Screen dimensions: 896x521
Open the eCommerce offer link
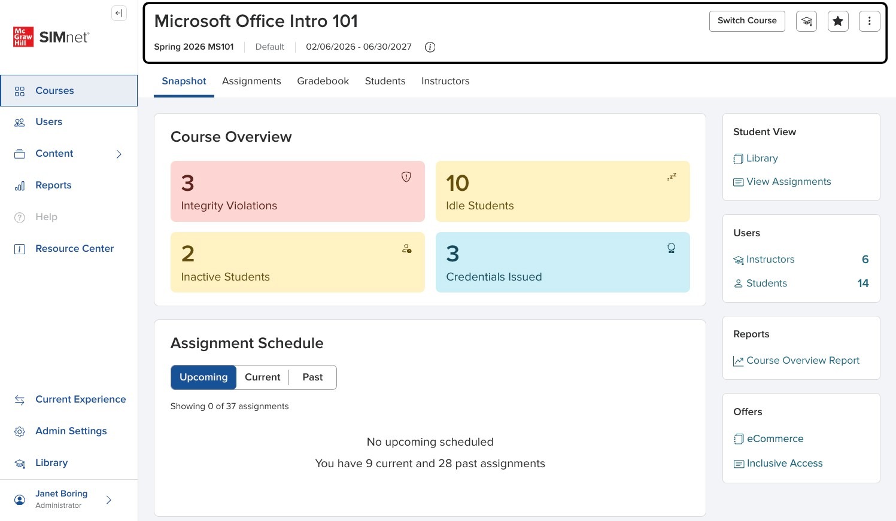point(769,439)
